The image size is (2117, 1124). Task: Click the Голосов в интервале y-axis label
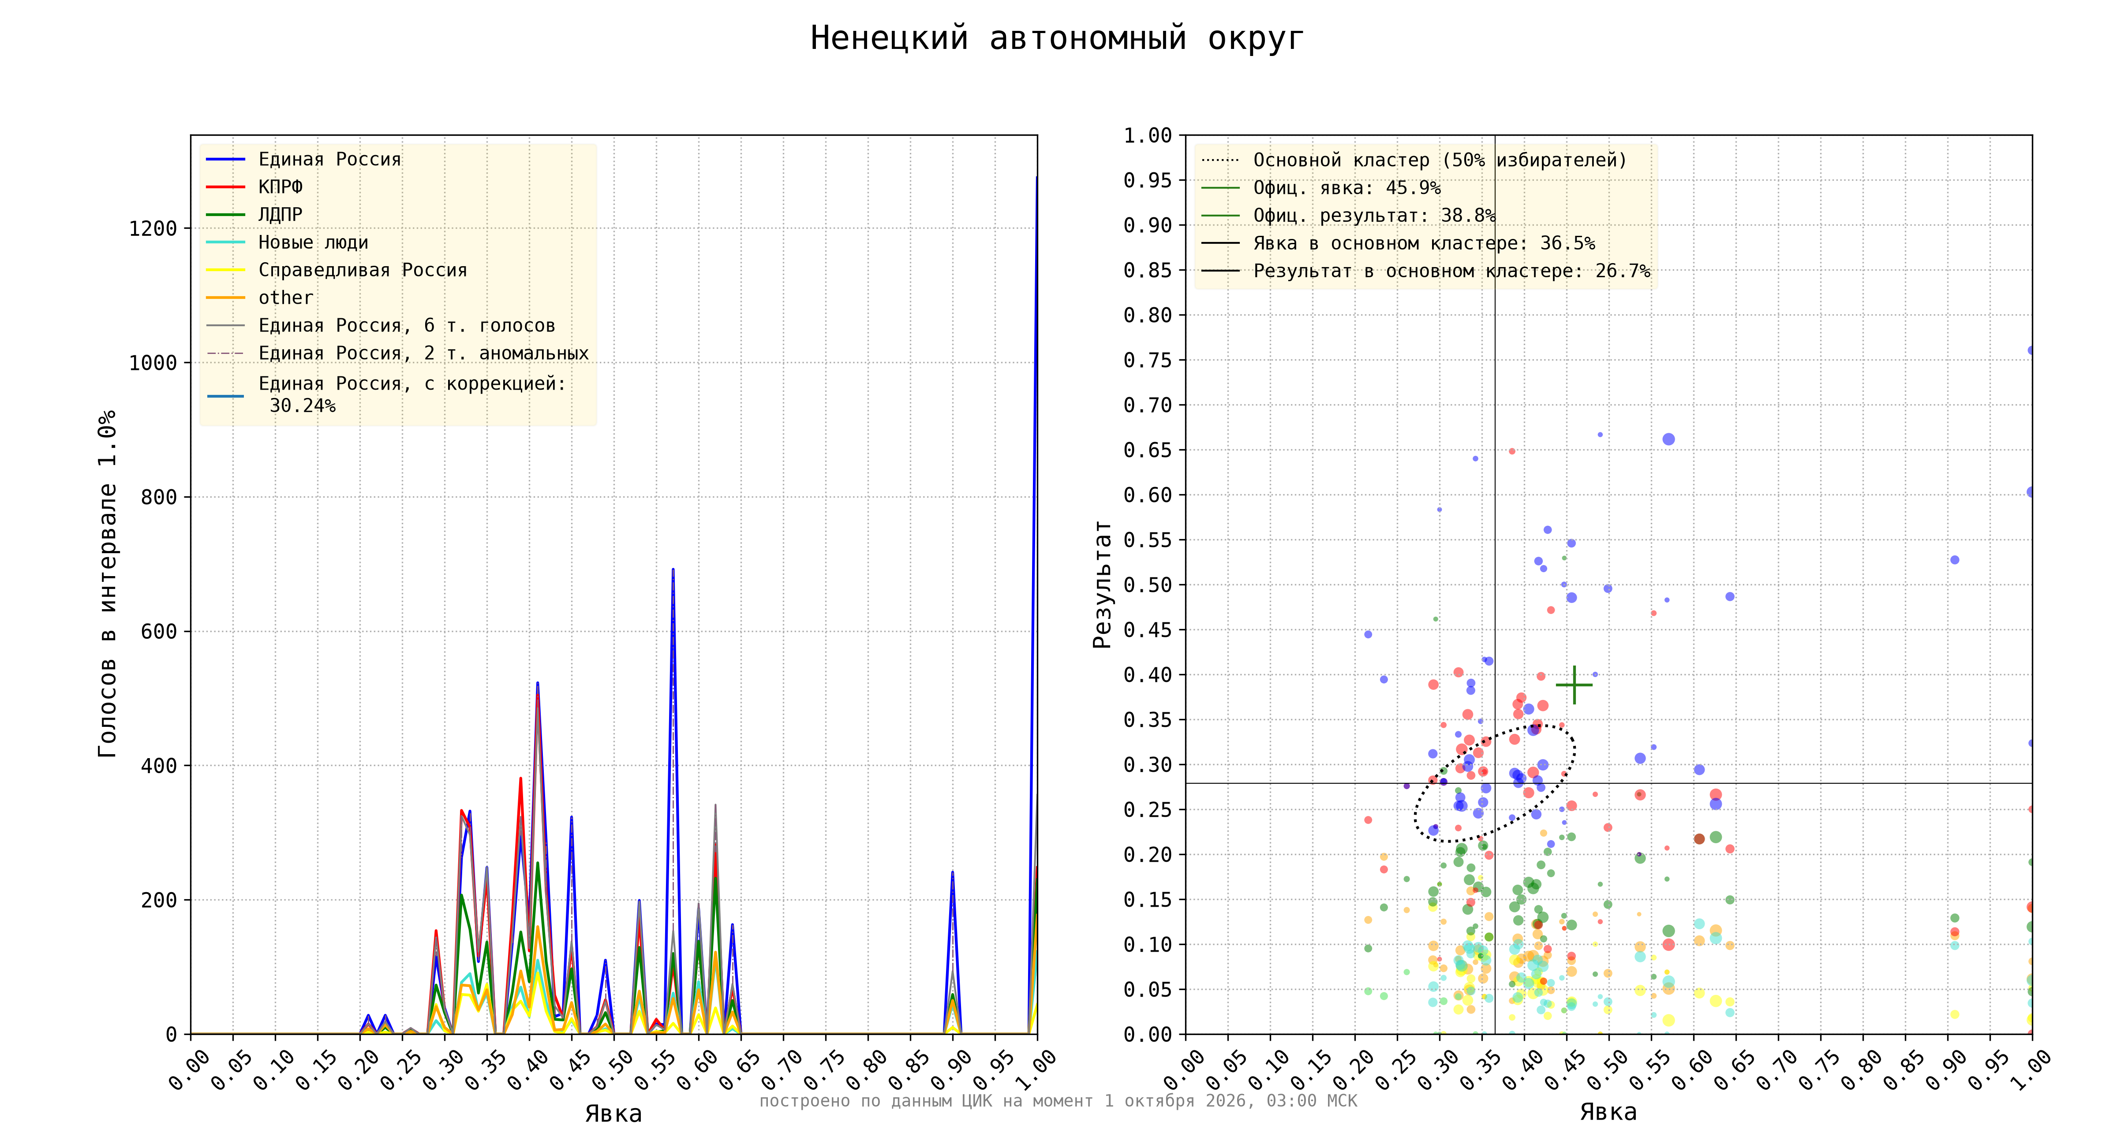click(x=108, y=583)
